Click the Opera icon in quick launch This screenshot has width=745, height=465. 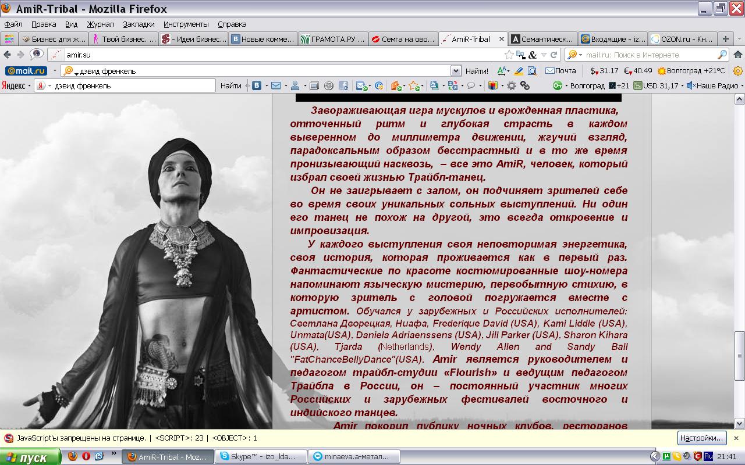click(86, 456)
